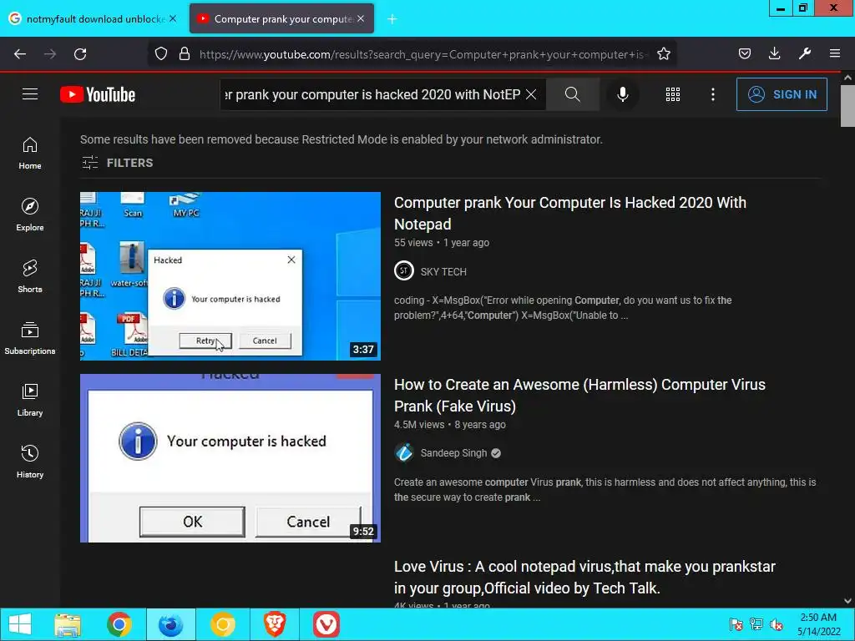Click the scrollbar down arrow
The image size is (855, 641).
847,601
